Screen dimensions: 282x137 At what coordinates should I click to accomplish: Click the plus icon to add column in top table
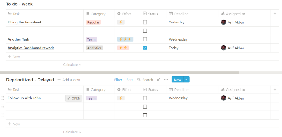[x=275, y=14]
